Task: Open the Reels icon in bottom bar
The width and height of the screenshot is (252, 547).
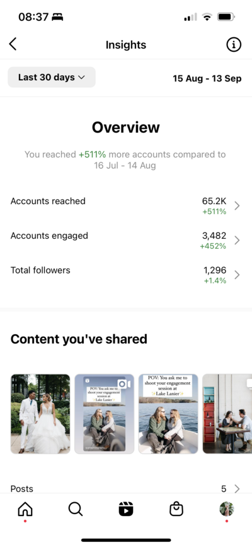Action: (x=125, y=509)
